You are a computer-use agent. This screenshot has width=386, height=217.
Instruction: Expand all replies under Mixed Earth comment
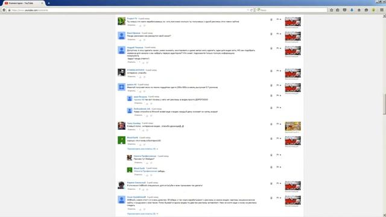pos(142,149)
